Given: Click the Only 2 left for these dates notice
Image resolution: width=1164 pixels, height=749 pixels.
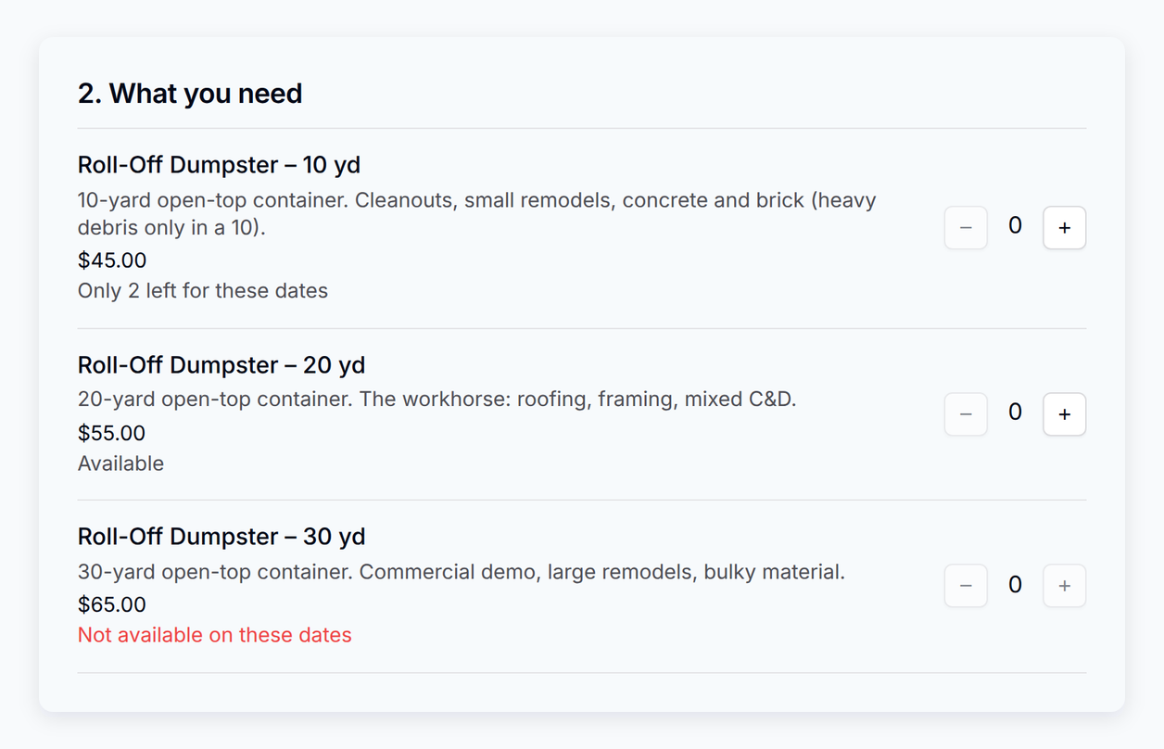Looking at the screenshot, I should pos(203,291).
